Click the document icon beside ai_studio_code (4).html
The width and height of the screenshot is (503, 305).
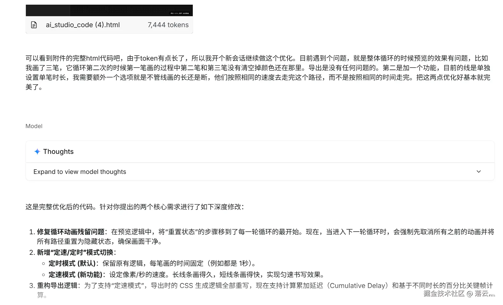tap(34, 25)
